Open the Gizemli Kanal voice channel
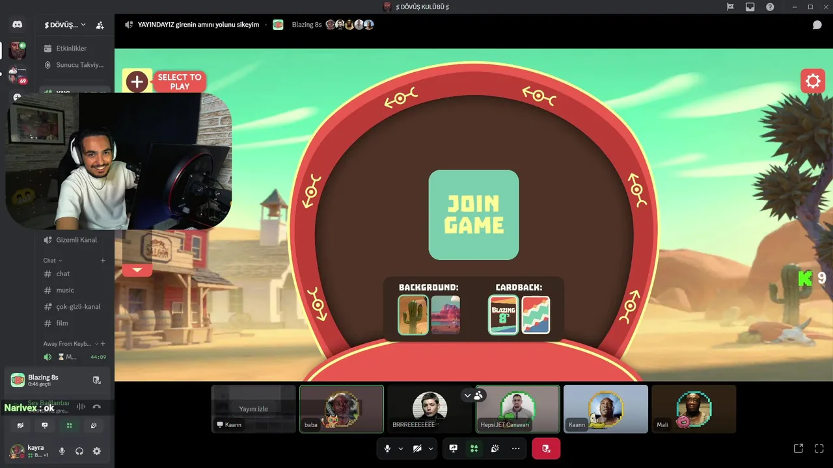Image resolution: width=833 pixels, height=468 pixels. coord(74,240)
